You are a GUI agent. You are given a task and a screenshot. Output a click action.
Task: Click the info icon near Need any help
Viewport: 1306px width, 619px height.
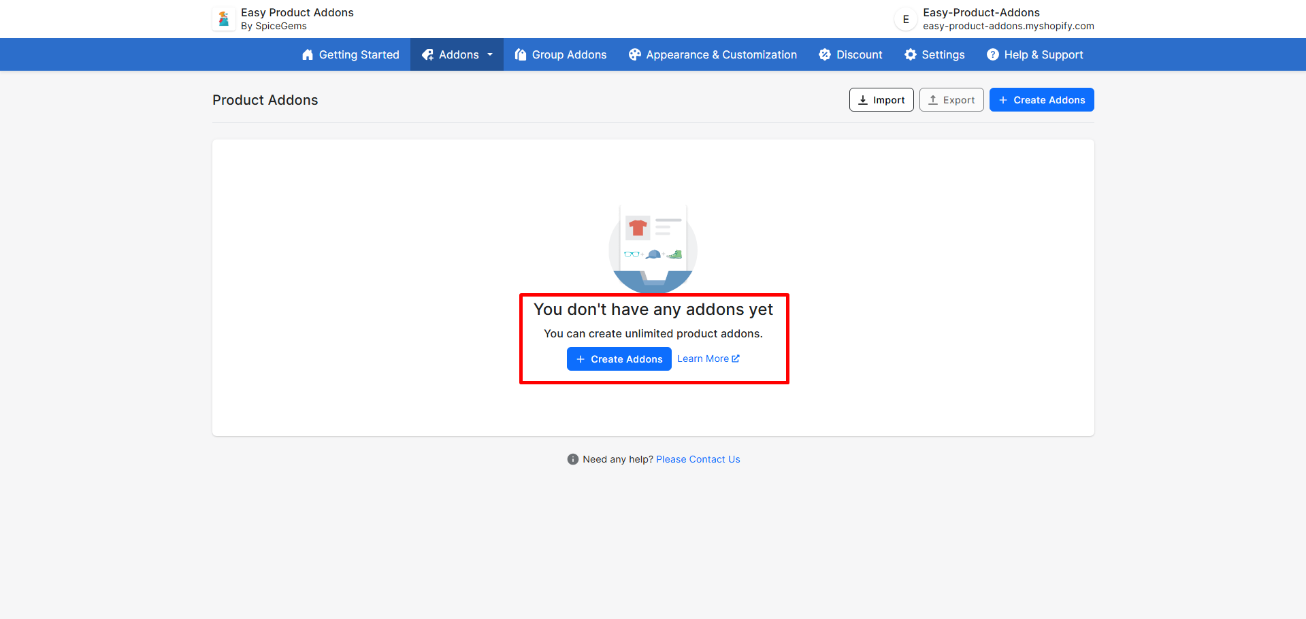pos(573,460)
